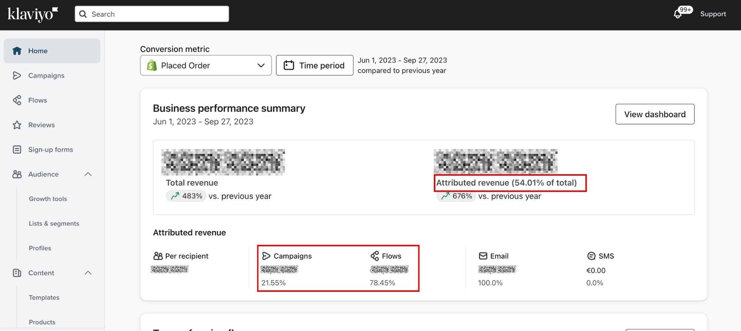Viewport: 741px width, 331px height.
Task: Click the SMS chat bubble icon
Action: 591,256
